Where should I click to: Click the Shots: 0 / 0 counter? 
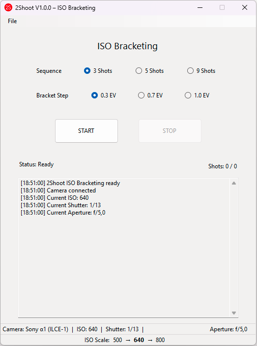pyautogui.click(x=223, y=166)
